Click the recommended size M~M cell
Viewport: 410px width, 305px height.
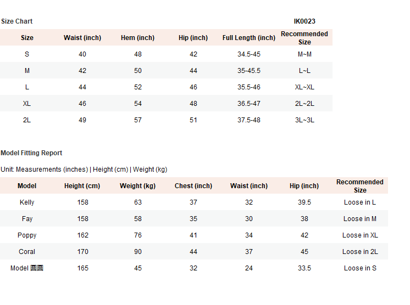pos(304,54)
